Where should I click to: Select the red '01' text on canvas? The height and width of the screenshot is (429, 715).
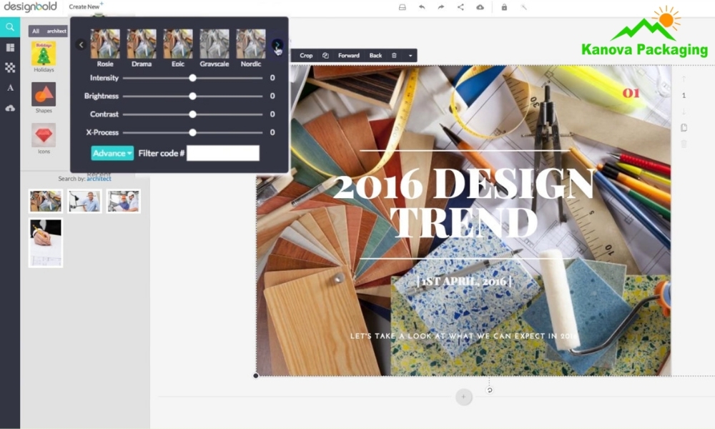[631, 94]
